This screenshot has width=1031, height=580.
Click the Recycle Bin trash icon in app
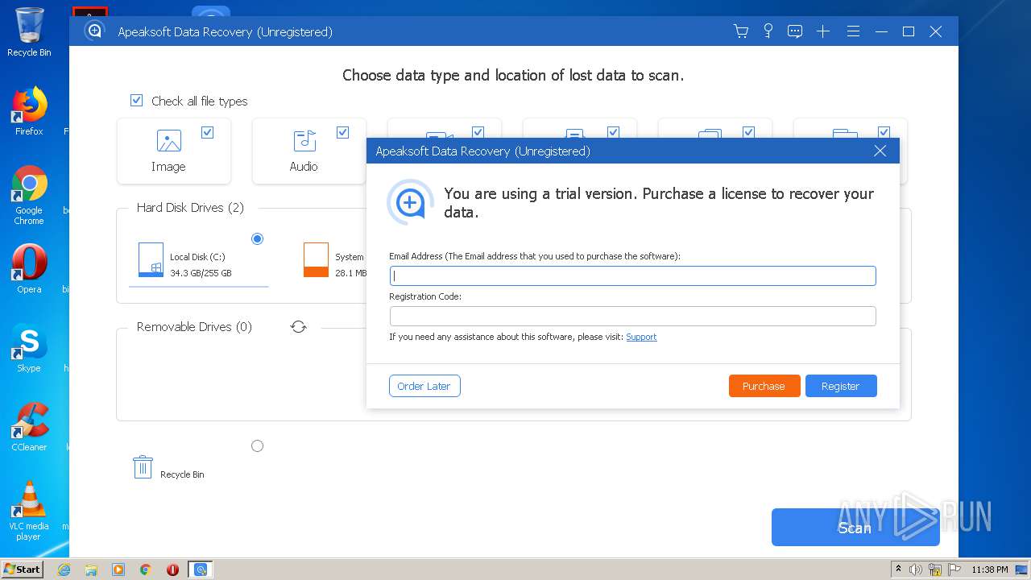point(143,467)
